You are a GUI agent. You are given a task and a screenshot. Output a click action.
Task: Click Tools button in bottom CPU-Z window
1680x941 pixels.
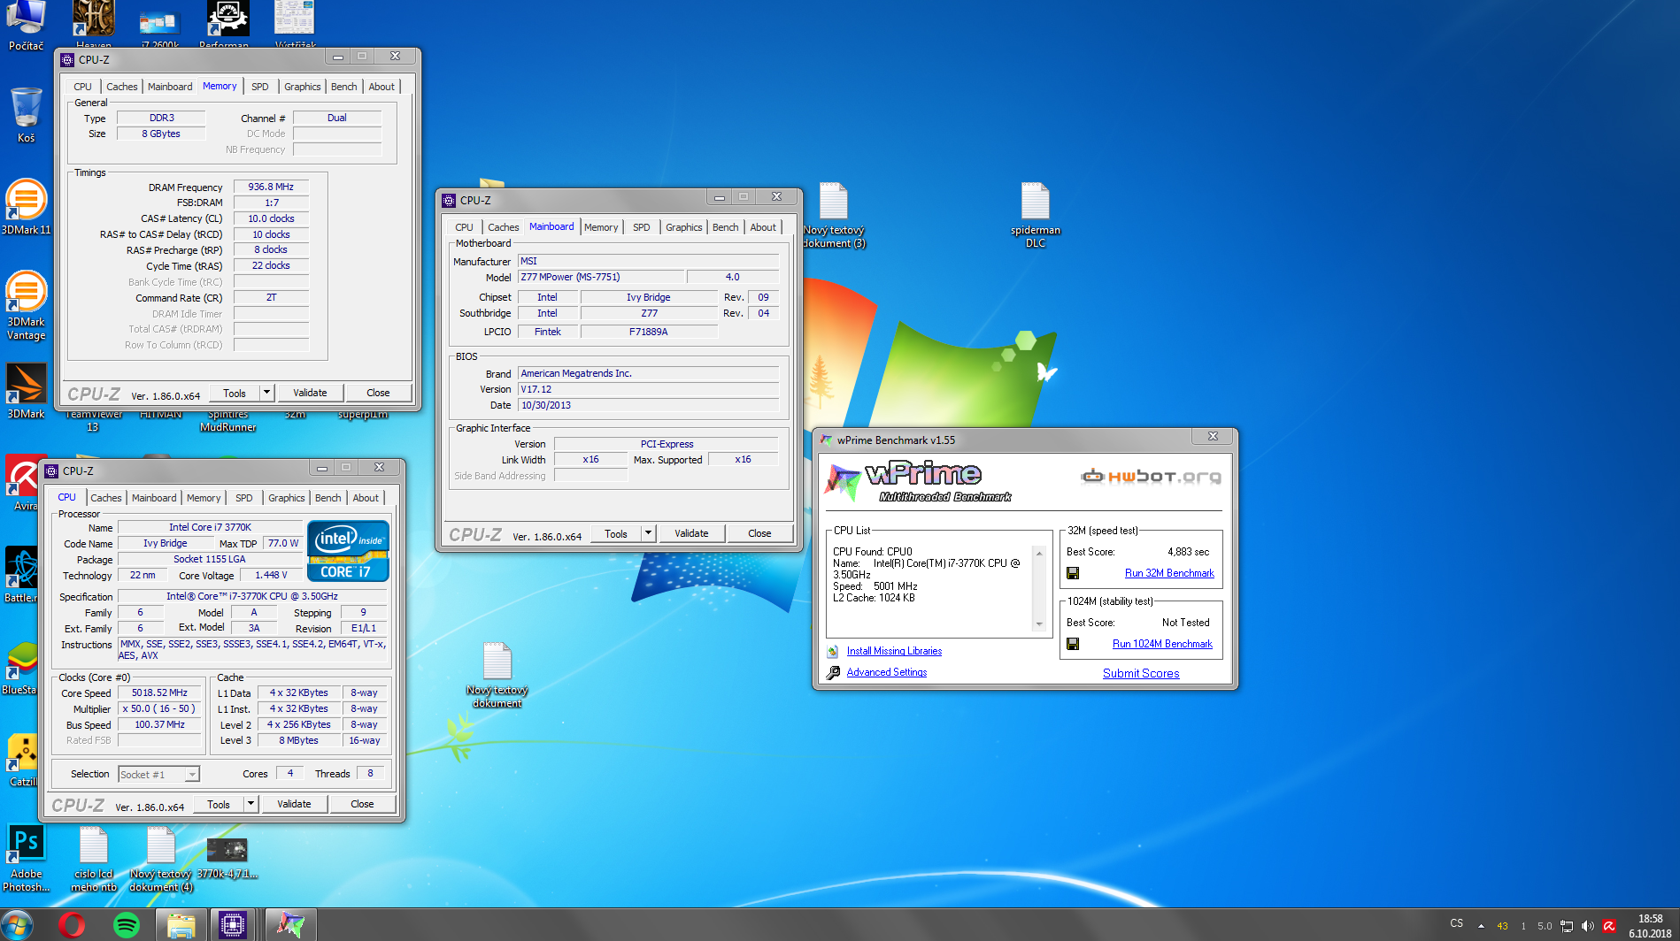(x=219, y=804)
